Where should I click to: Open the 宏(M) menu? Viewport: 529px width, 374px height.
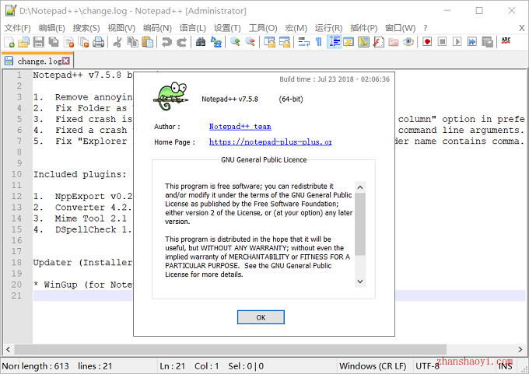click(296, 28)
